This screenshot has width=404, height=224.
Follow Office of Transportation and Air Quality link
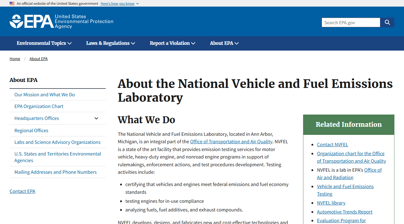(x=231, y=141)
